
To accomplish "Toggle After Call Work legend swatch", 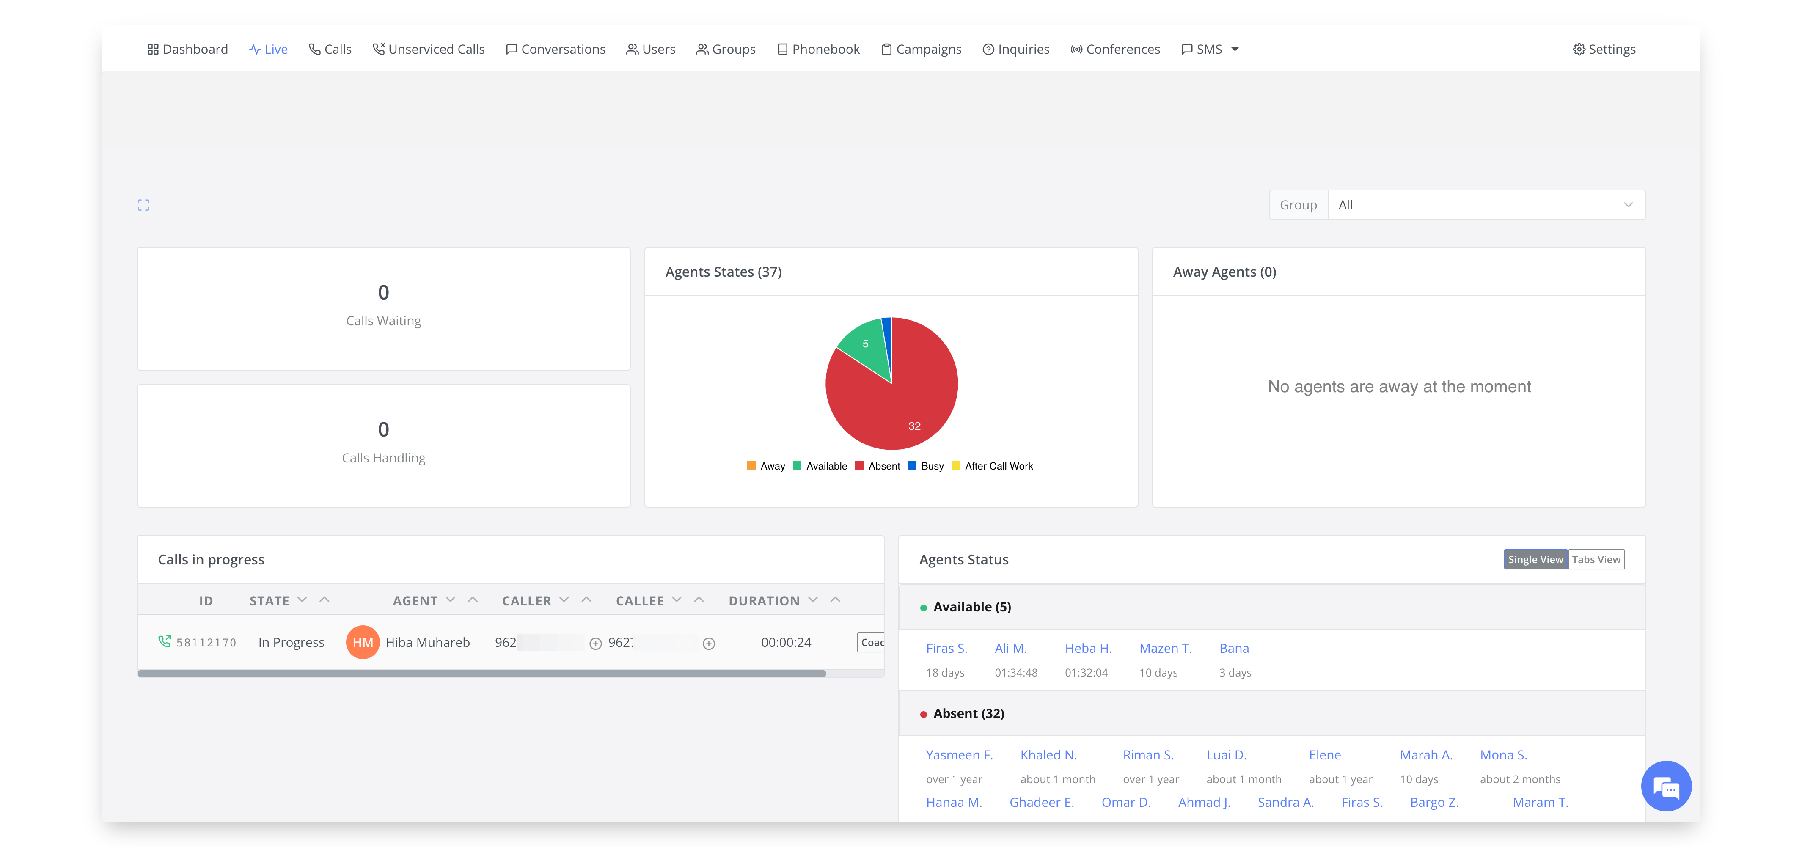I will pyautogui.click(x=955, y=466).
